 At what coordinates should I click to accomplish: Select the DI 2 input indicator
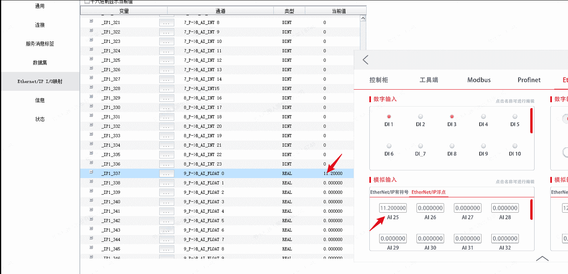click(x=420, y=117)
